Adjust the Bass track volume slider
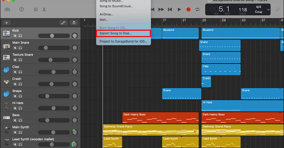 tap(54, 120)
